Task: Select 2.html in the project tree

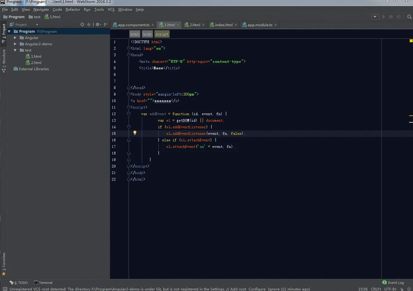Action: click(x=36, y=63)
